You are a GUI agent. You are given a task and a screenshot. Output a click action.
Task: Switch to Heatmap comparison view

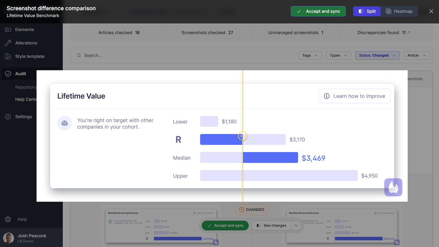pos(399,11)
